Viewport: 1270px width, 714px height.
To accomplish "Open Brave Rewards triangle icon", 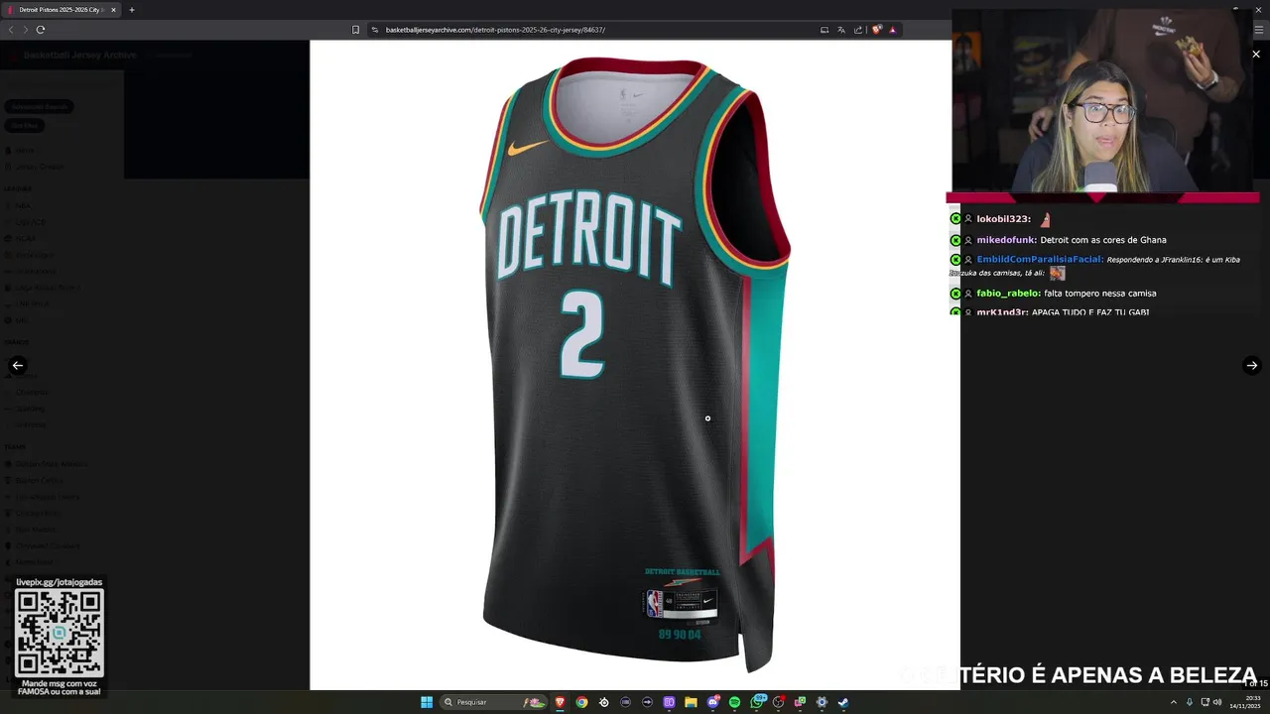I will click(892, 30).
